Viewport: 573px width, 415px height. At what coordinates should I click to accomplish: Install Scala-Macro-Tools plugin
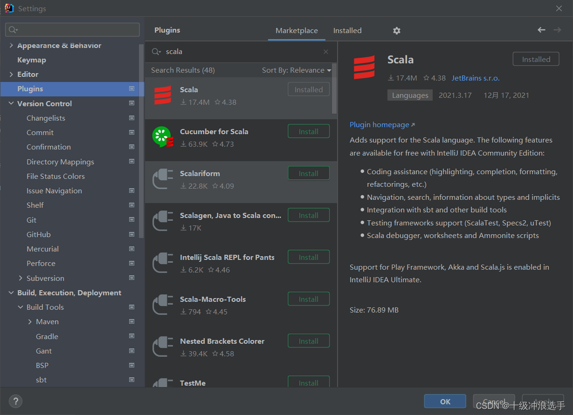(x=309, y=299)
